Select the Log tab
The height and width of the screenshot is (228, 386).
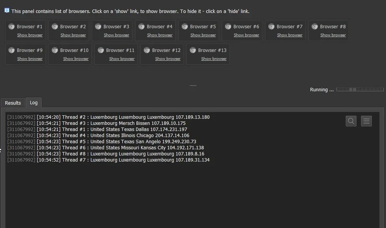(34, 103)
